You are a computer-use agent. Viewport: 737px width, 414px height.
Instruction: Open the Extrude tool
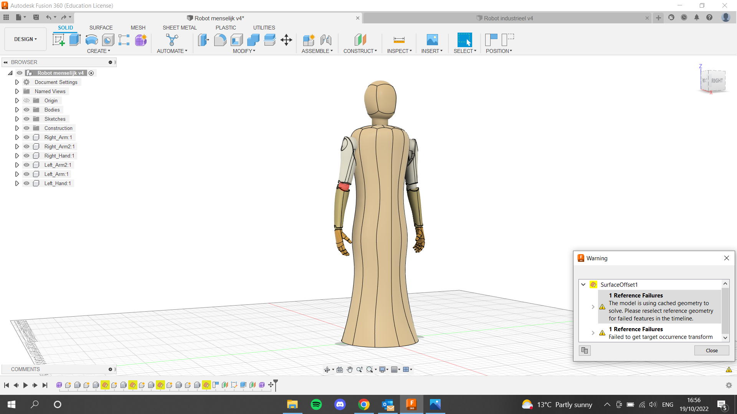click(x=74, y=39)
